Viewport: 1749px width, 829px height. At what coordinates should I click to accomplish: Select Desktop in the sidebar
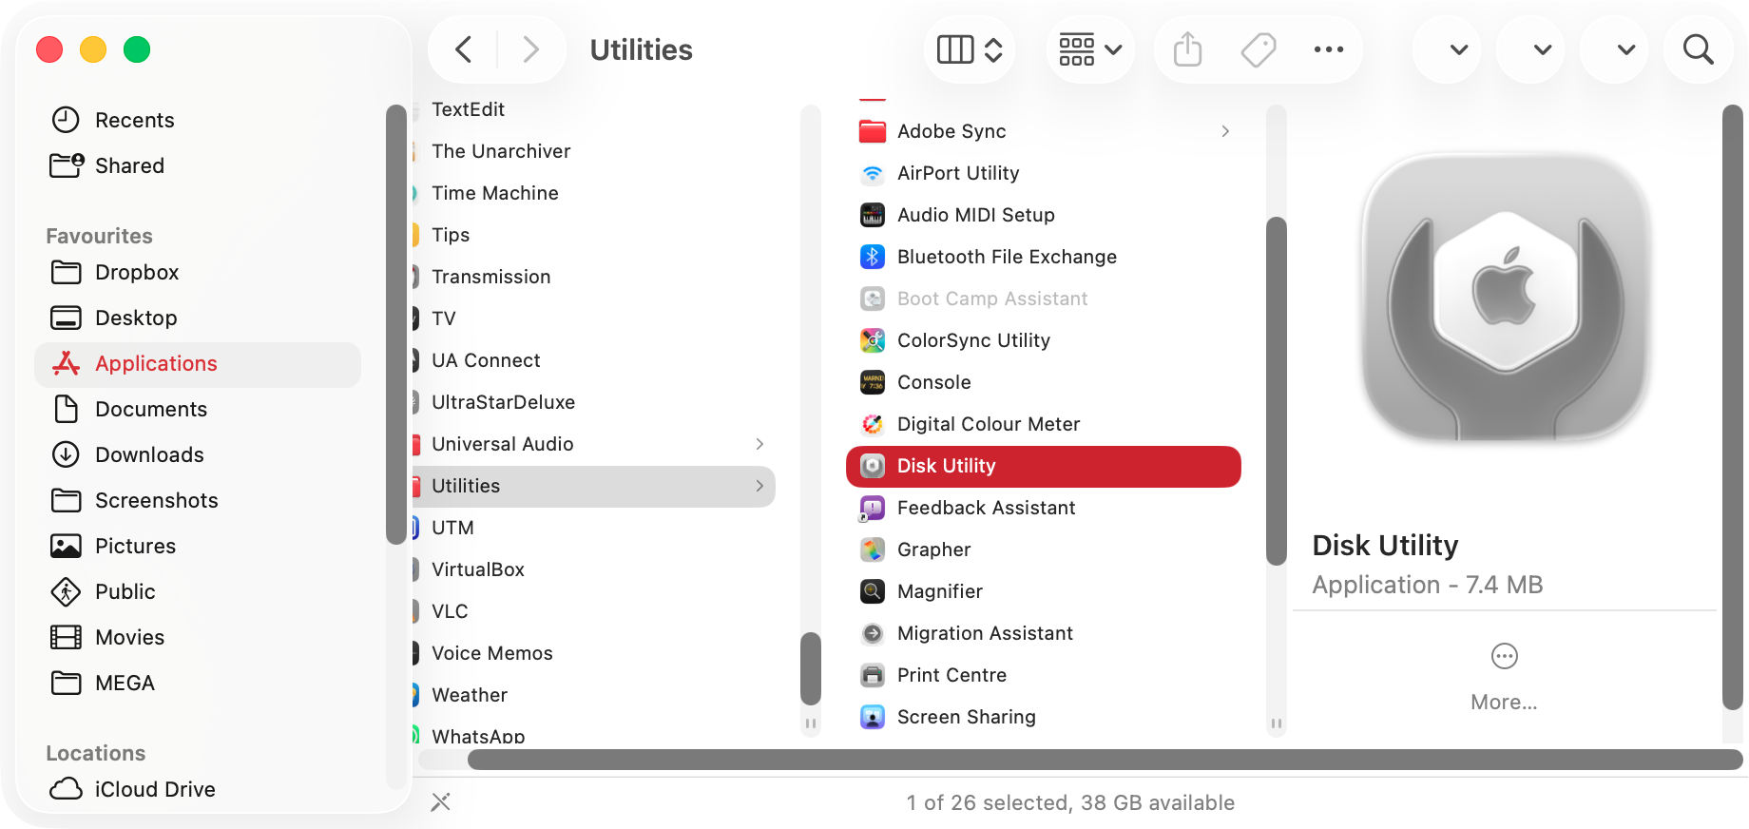click(x=198, y=318)
